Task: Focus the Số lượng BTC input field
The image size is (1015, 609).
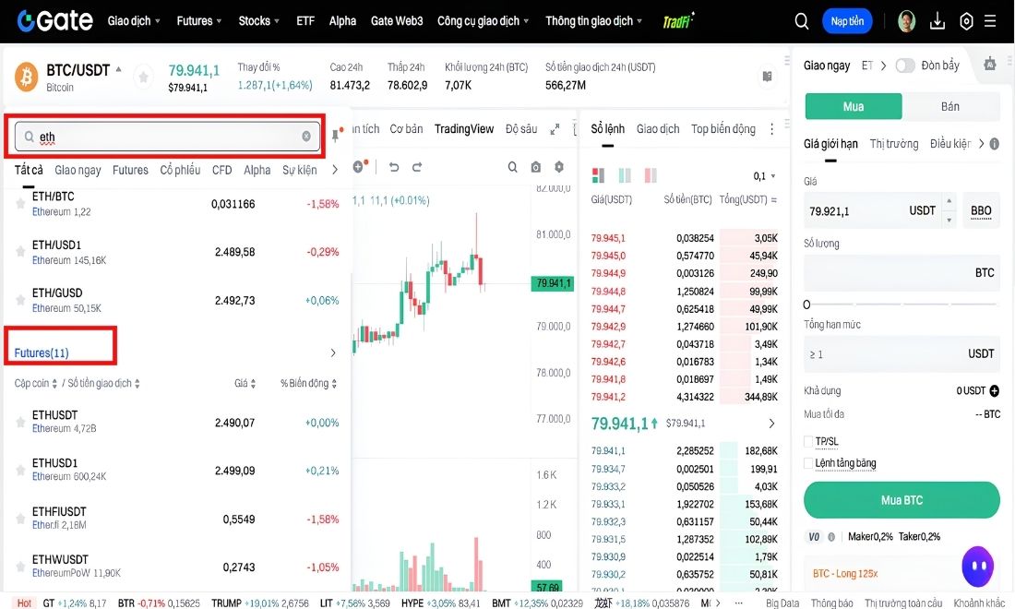Action: coord(902,272)
